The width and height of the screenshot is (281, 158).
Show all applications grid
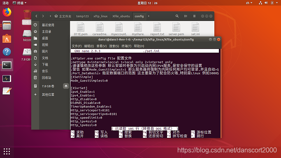tap(7, 151)
